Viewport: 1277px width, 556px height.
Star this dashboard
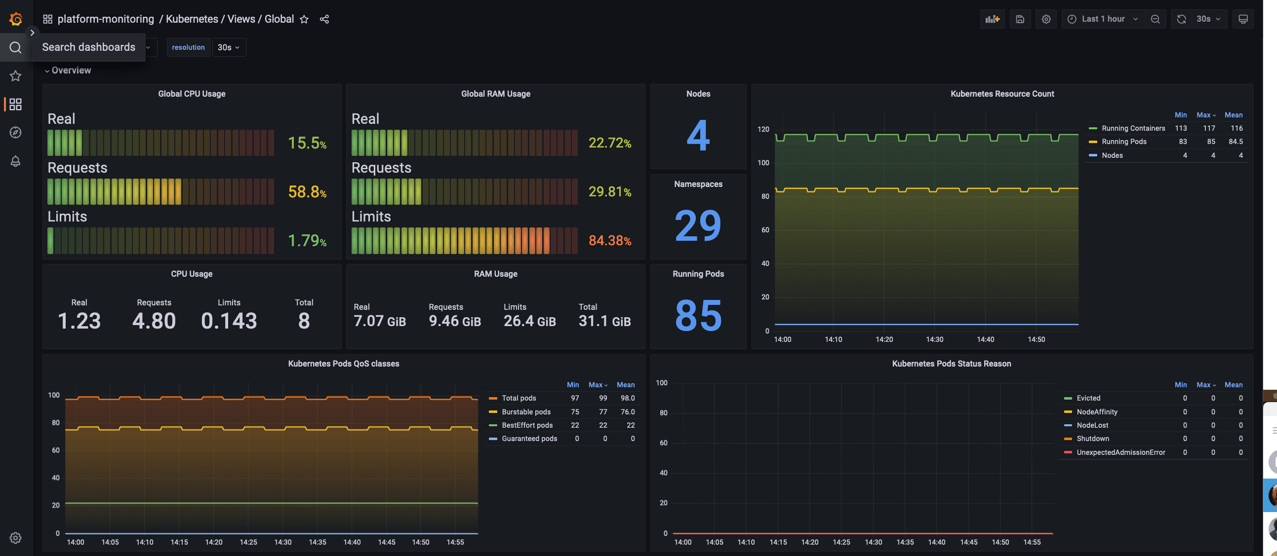point(304,19)
